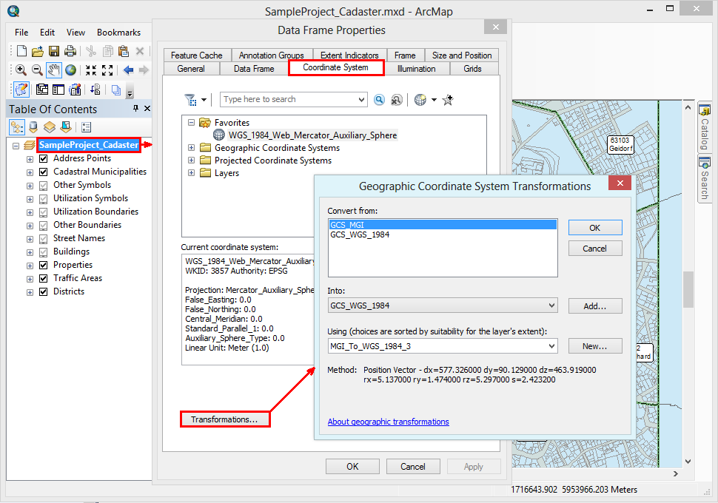Switch to the Grids tab
Viewport: 718px width, 503px height.
(x=474, y=68)
